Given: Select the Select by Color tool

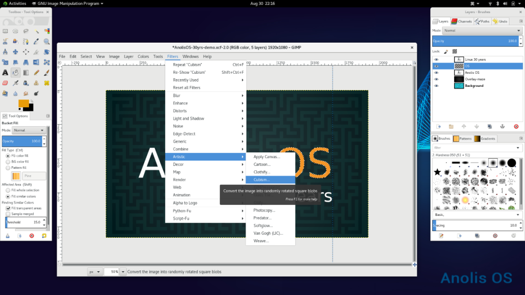Looking at the screenshot, I should point(47,31).
